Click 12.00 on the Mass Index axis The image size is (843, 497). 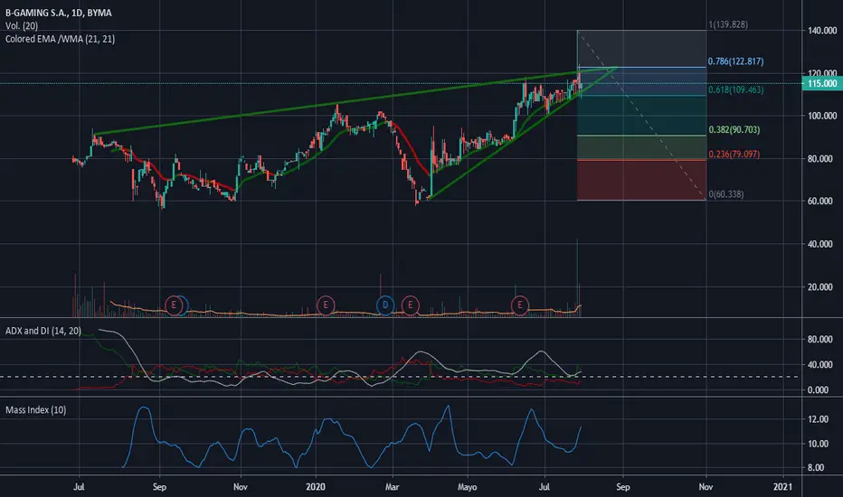(818, 419)
